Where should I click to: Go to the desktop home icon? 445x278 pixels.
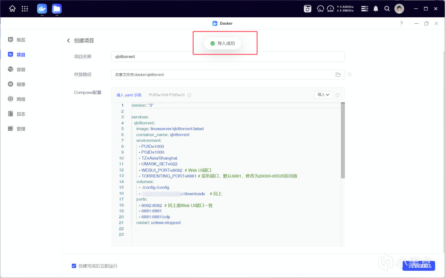click(x=12, y=9)
